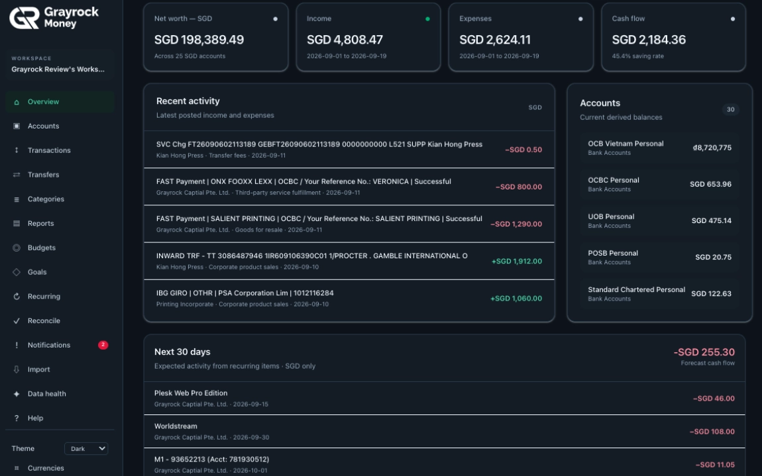762x476 pixels.
Task: Select Categories in the sidebar
Action: pos(60,199)
